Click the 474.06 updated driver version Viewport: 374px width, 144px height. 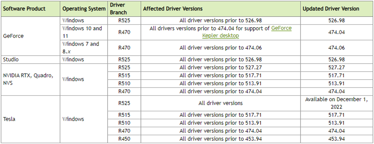(x=337, y=48)
